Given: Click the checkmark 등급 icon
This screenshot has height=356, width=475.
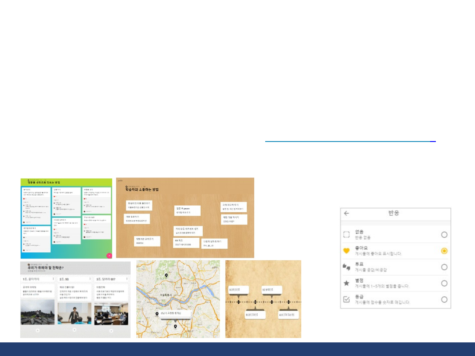Looking at the screenshot, I should (346, 299).
